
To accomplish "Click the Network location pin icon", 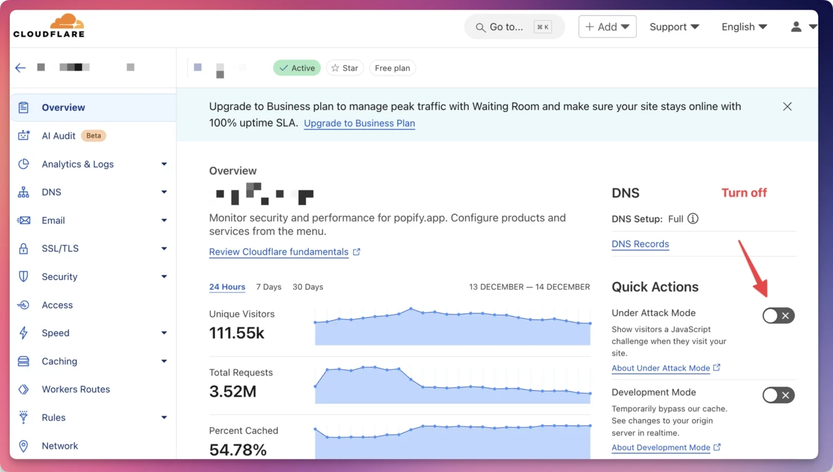I will click(x=23, y=445).
